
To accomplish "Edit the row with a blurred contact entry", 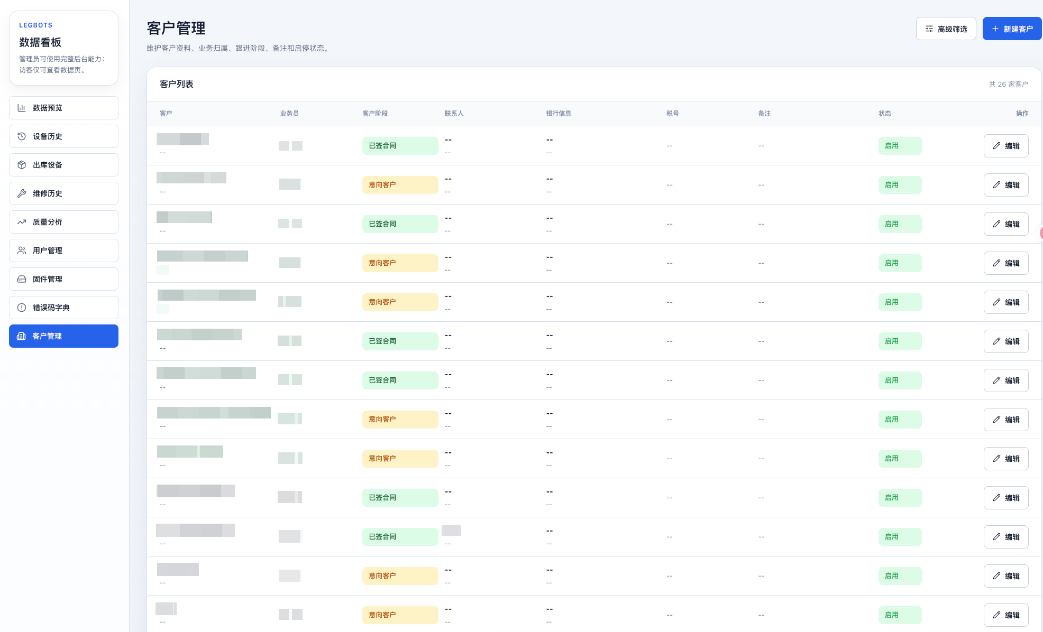I will click(x=1006, y=537).
